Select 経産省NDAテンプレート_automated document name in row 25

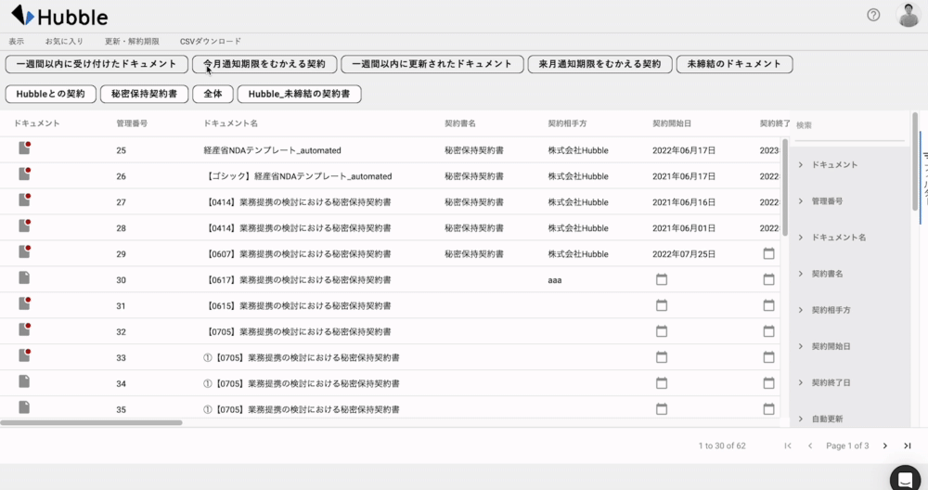coord(272,150)
